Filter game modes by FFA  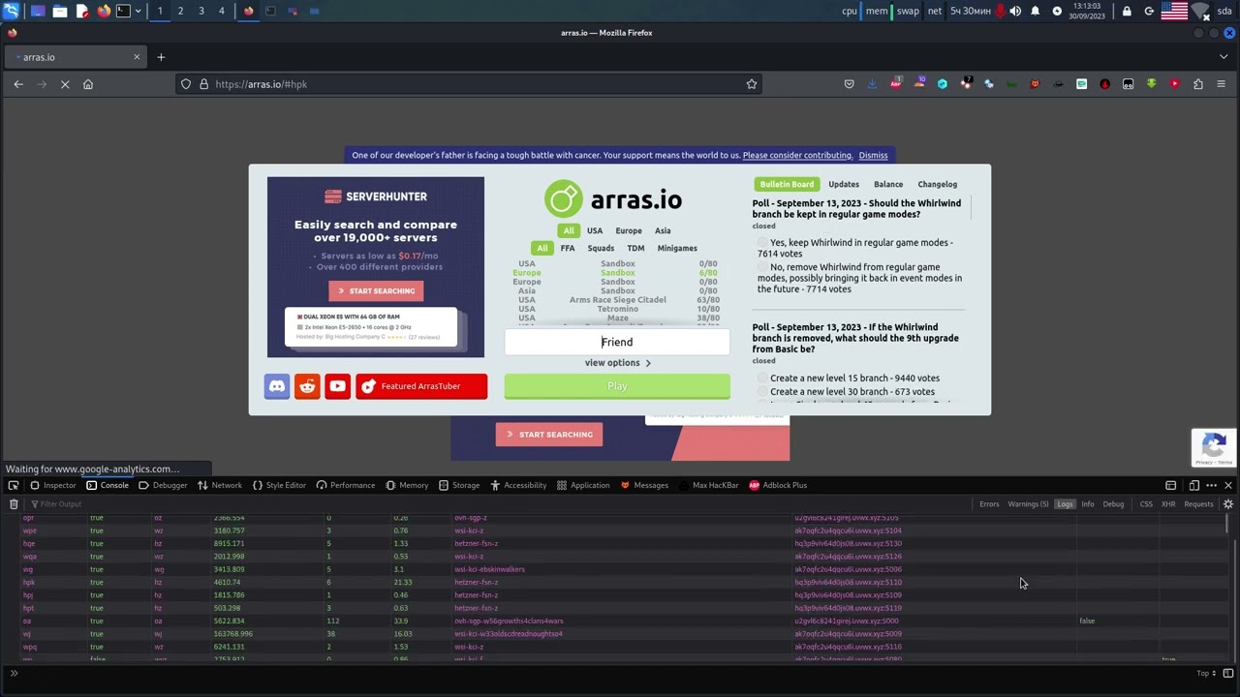(x=568, y=249)
